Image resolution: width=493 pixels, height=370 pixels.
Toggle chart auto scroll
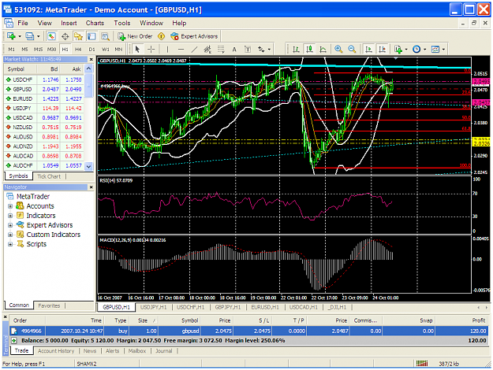[368, 50]
